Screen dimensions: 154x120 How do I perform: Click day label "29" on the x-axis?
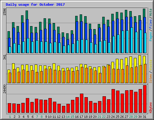point(135,117)
